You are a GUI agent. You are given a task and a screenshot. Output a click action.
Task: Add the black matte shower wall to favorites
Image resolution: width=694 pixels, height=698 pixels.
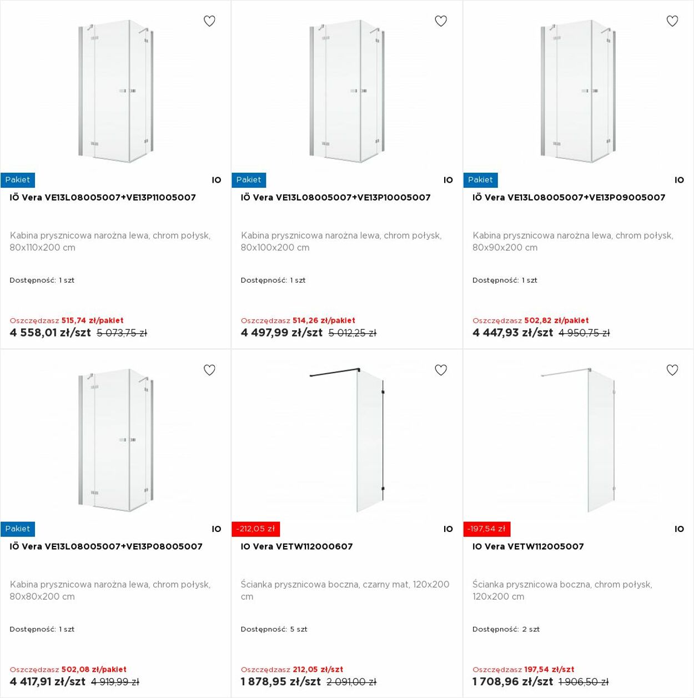(x=441, y=370)
